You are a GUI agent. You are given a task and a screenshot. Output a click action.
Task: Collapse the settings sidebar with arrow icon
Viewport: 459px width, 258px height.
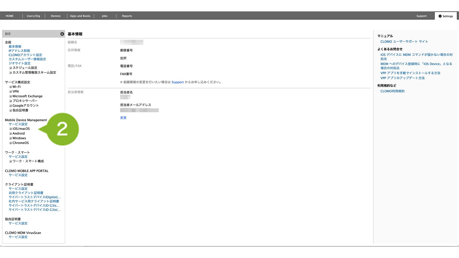[x=62, y=34]
